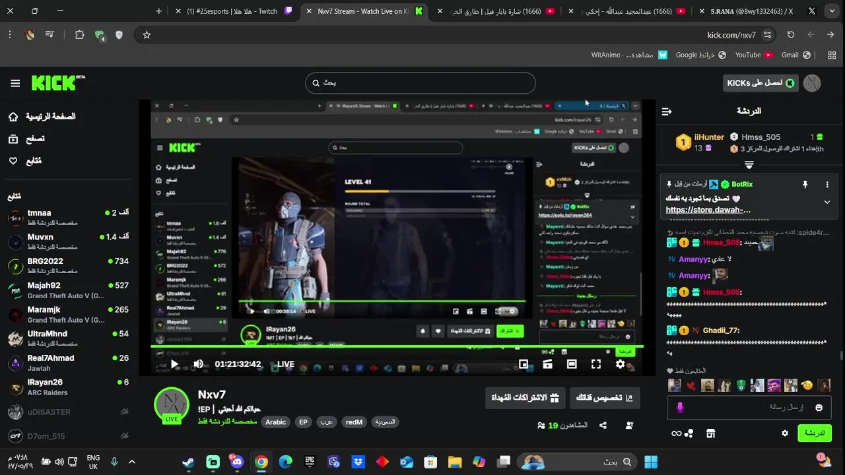Open the user avatar menu in Kick header
Screen dimensions: 845x475
[812, 83]
